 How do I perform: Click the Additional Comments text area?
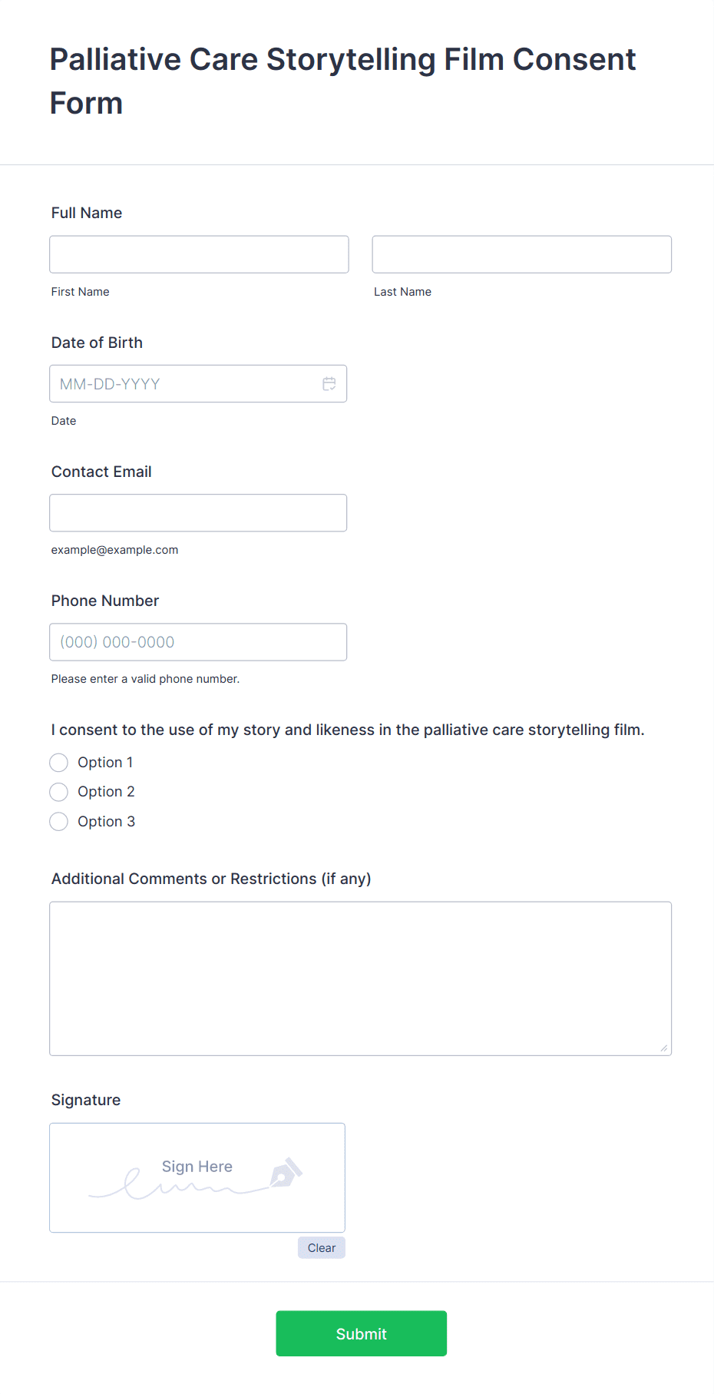(360, 978)
